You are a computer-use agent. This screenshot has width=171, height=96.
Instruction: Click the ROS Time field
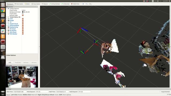(x=20, y=92)
